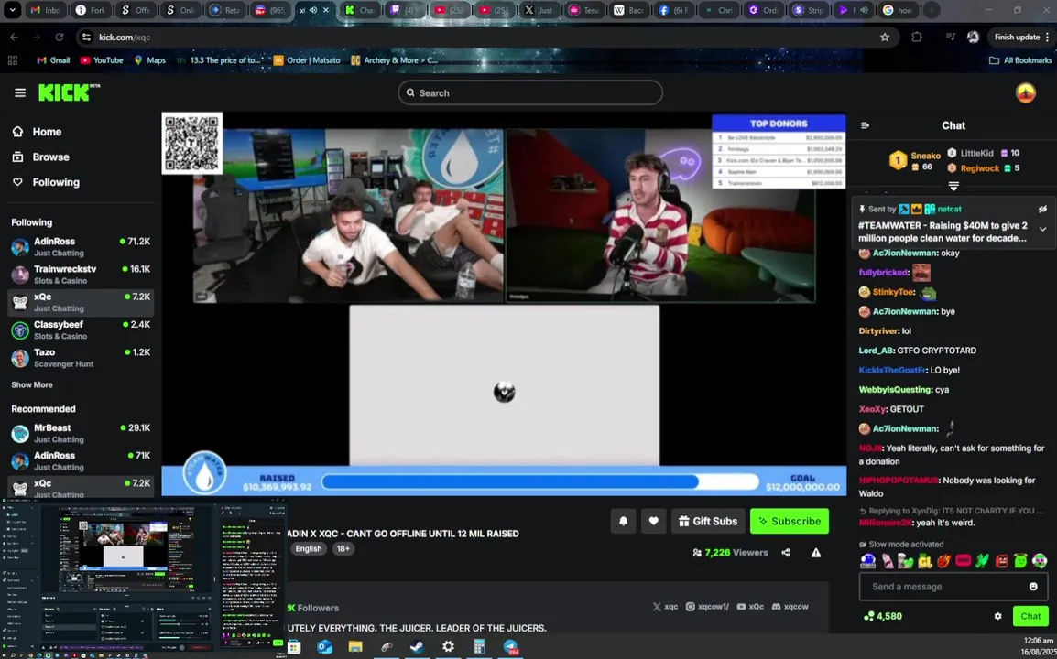Click the notification bell icon
This screenshot has width=1057, height=659.
tap(623, 521)
